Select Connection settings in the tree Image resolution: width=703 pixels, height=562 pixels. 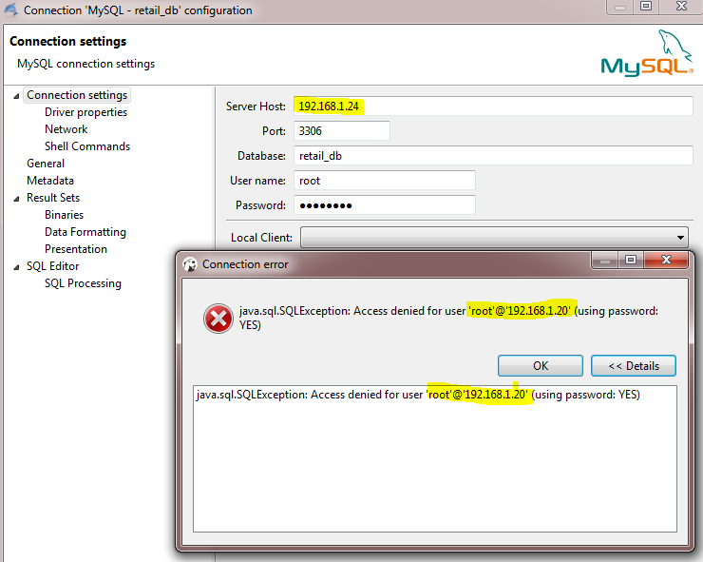pyautogui.click(x=77, y=95)
